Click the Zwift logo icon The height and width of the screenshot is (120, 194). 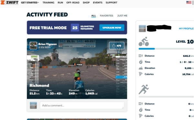(3, 2)
